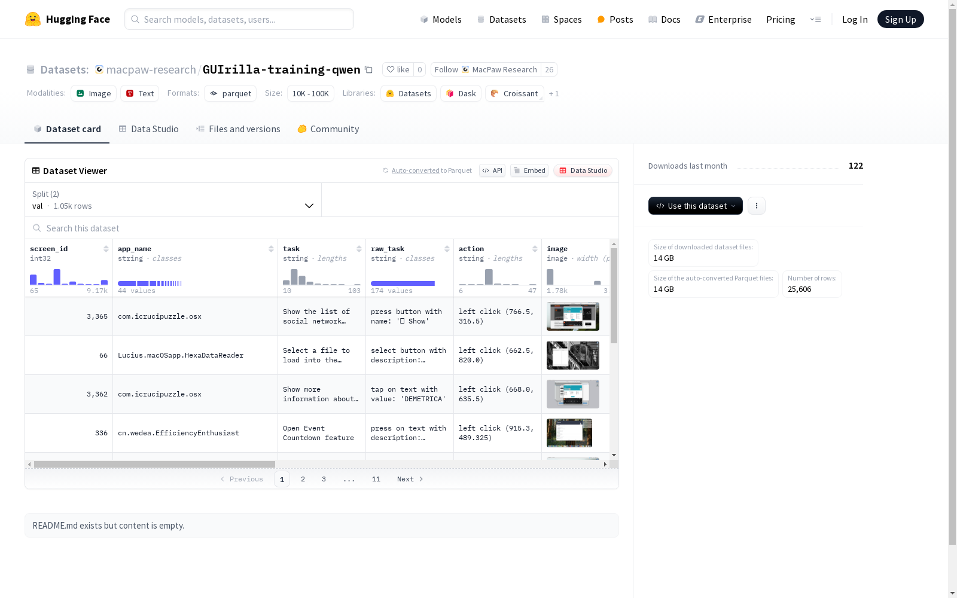Open image thumbnail in row 66

click(x=573, y=355)
